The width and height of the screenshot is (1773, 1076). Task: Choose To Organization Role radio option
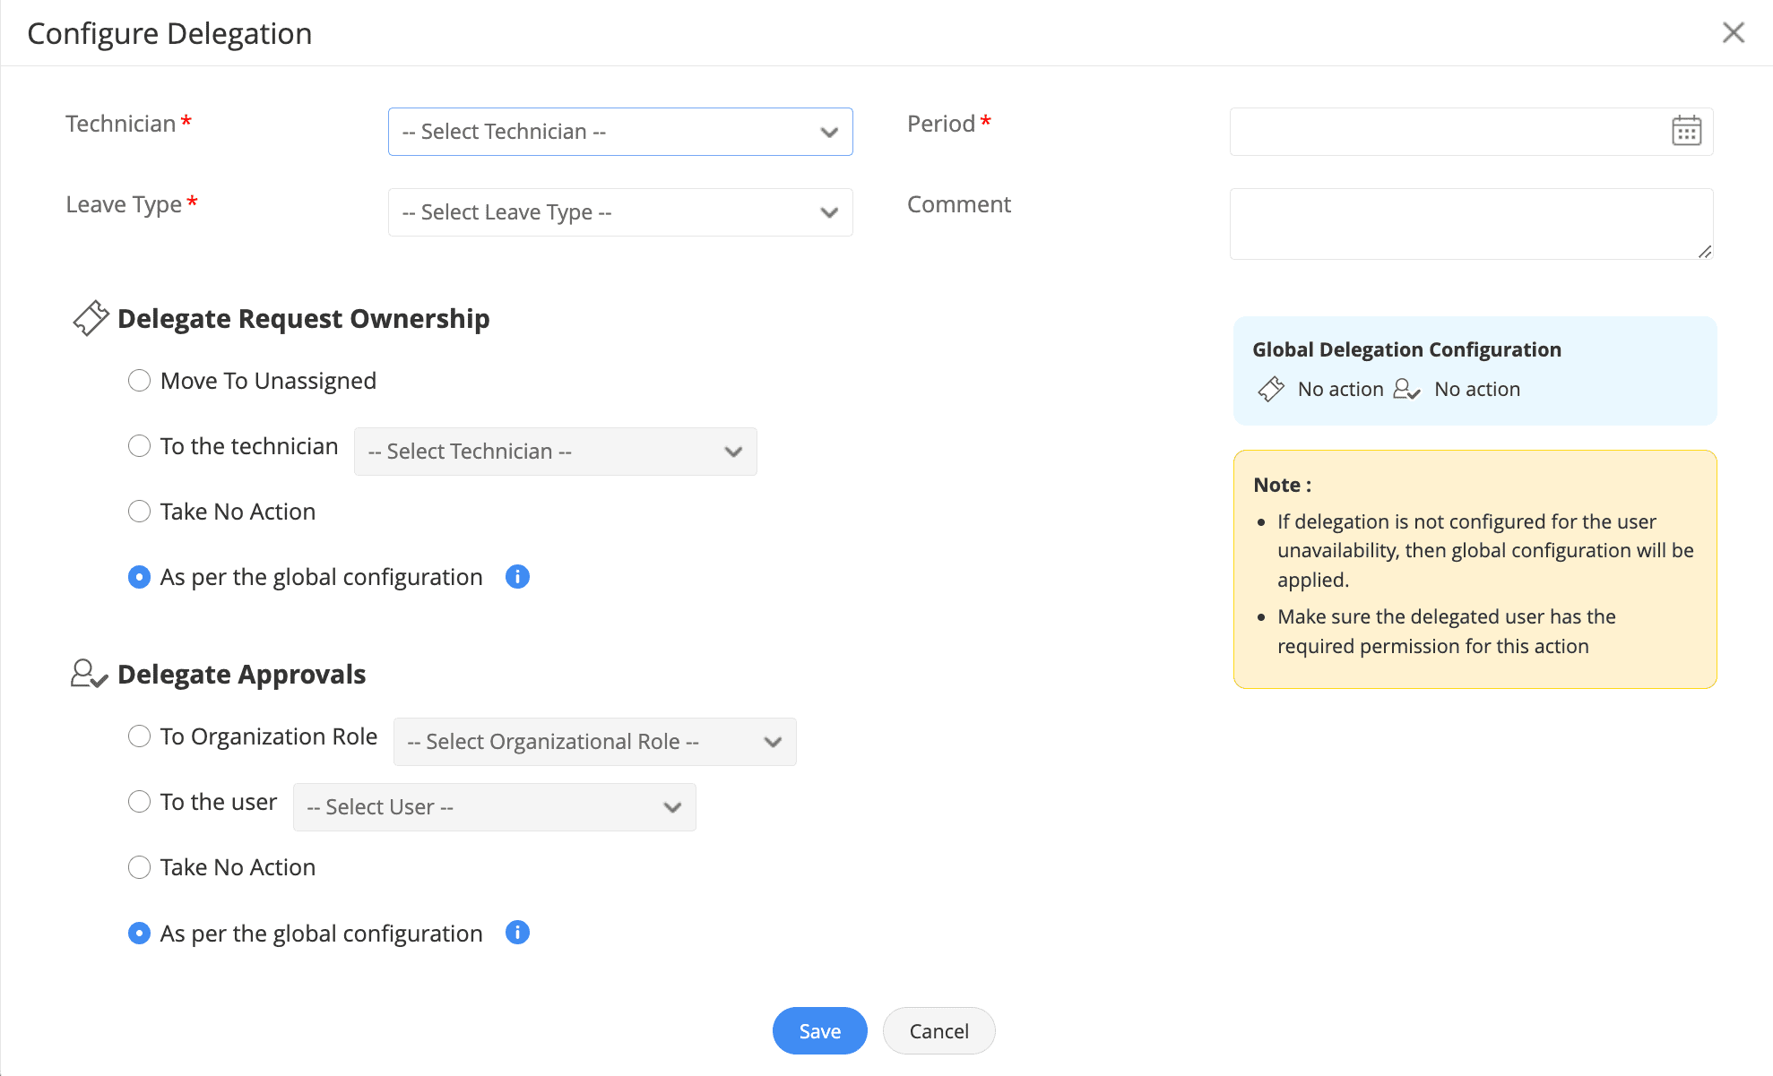pyautogui.click(x=139, y=736)
